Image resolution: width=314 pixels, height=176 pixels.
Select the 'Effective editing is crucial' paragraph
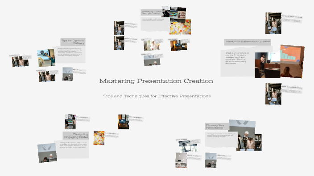[x=153, y=20]
